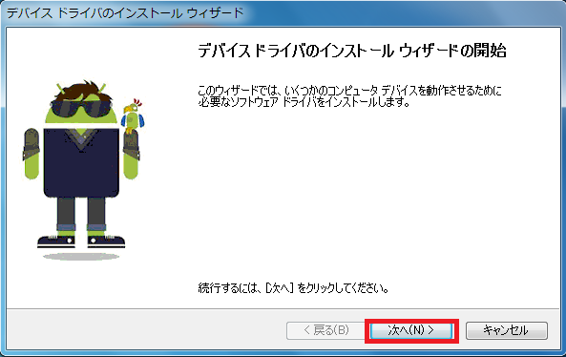
Task: Click the window title デバイス ドライバのインストール ウィザード
Action: coord(125,13)
